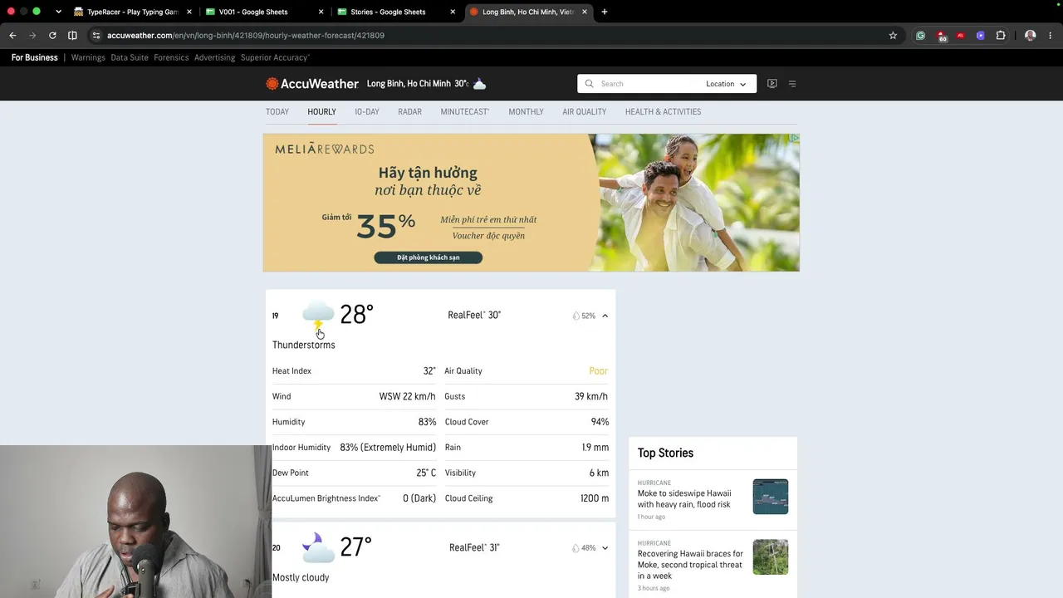Open the MONTHLY tab
1063x598 pixels.
(x=526, y=112)
